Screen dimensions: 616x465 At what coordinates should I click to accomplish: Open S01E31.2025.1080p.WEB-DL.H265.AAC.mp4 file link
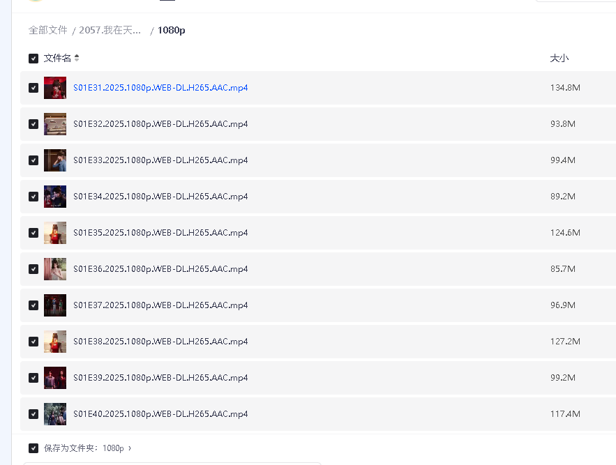160,88
